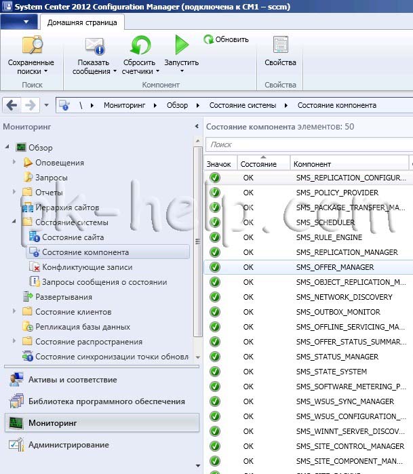The image size is (413, 474).
Task: Open the Администрирование workspace
Action: click(x=102, y=445)
